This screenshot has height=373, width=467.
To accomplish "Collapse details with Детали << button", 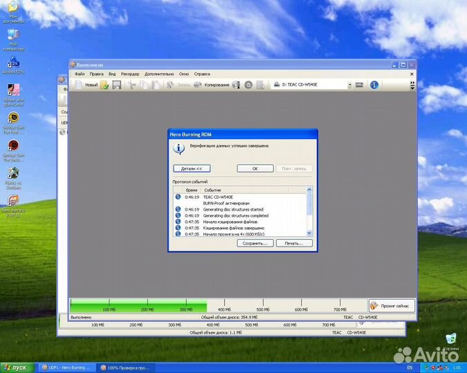I will [x=192, y=169].
